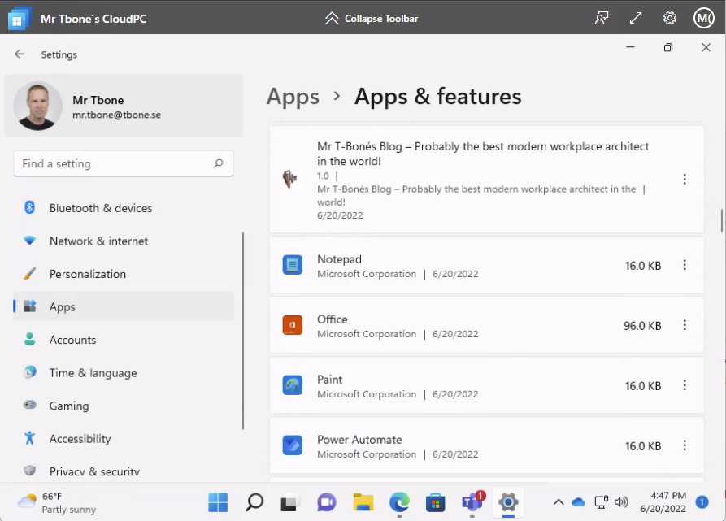Image resolution: width=726 pixels, height=521 pixels.
Task: Open more options for Office
Action: [685, 325]
